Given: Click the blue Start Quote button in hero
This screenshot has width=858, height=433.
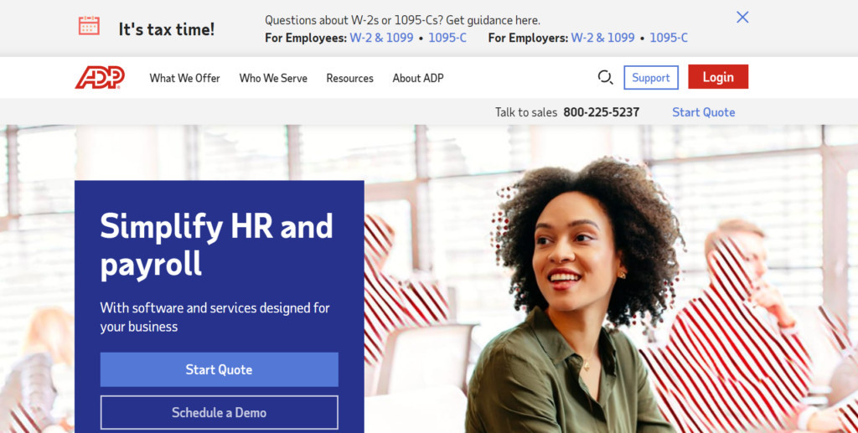Looking at the screenshot, I should point(219,369).
